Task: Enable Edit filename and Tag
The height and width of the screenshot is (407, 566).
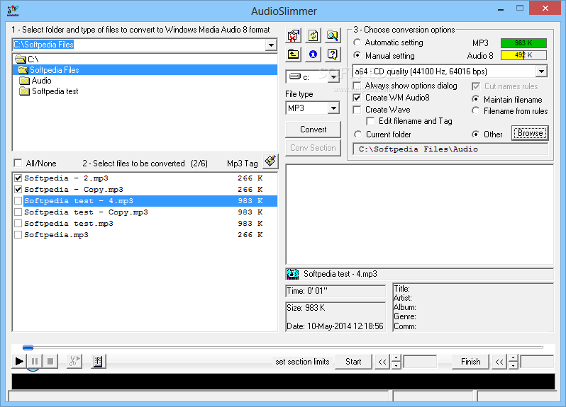Action: pos(370,121)
